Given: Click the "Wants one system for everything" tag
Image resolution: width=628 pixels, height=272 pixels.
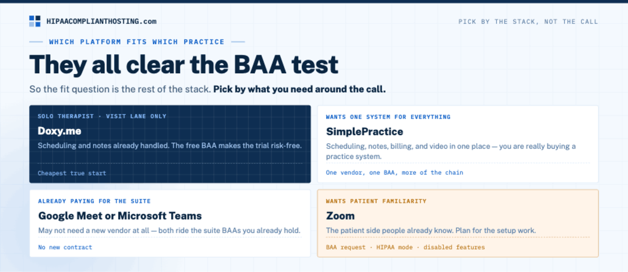Looking at the screenshot, I should (x=388, y=117).
